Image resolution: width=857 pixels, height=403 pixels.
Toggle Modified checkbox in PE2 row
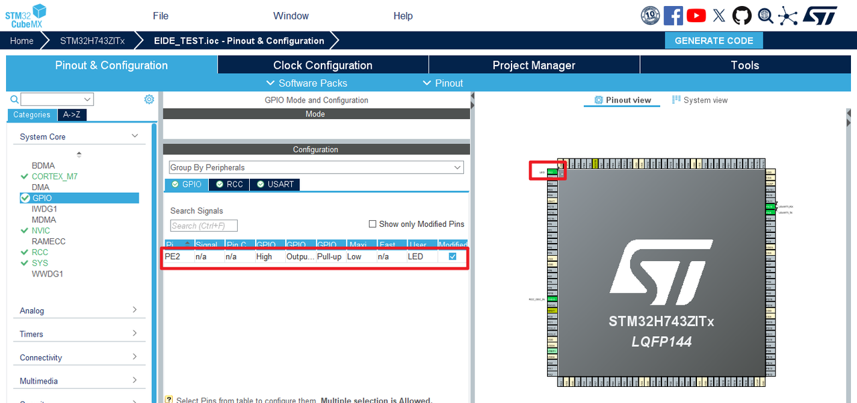tap(453, 256)
